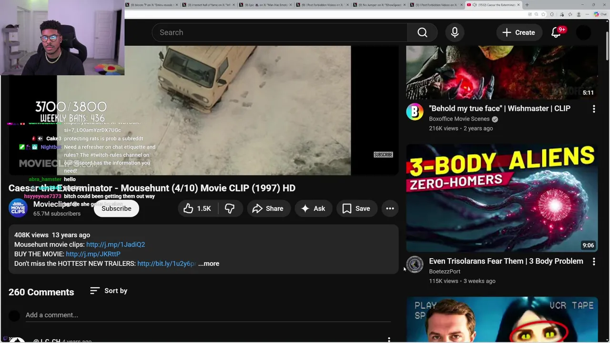Open HOTTEST NEW TRAILERS link
The image size is (610, 343).
tap(166, 263)
